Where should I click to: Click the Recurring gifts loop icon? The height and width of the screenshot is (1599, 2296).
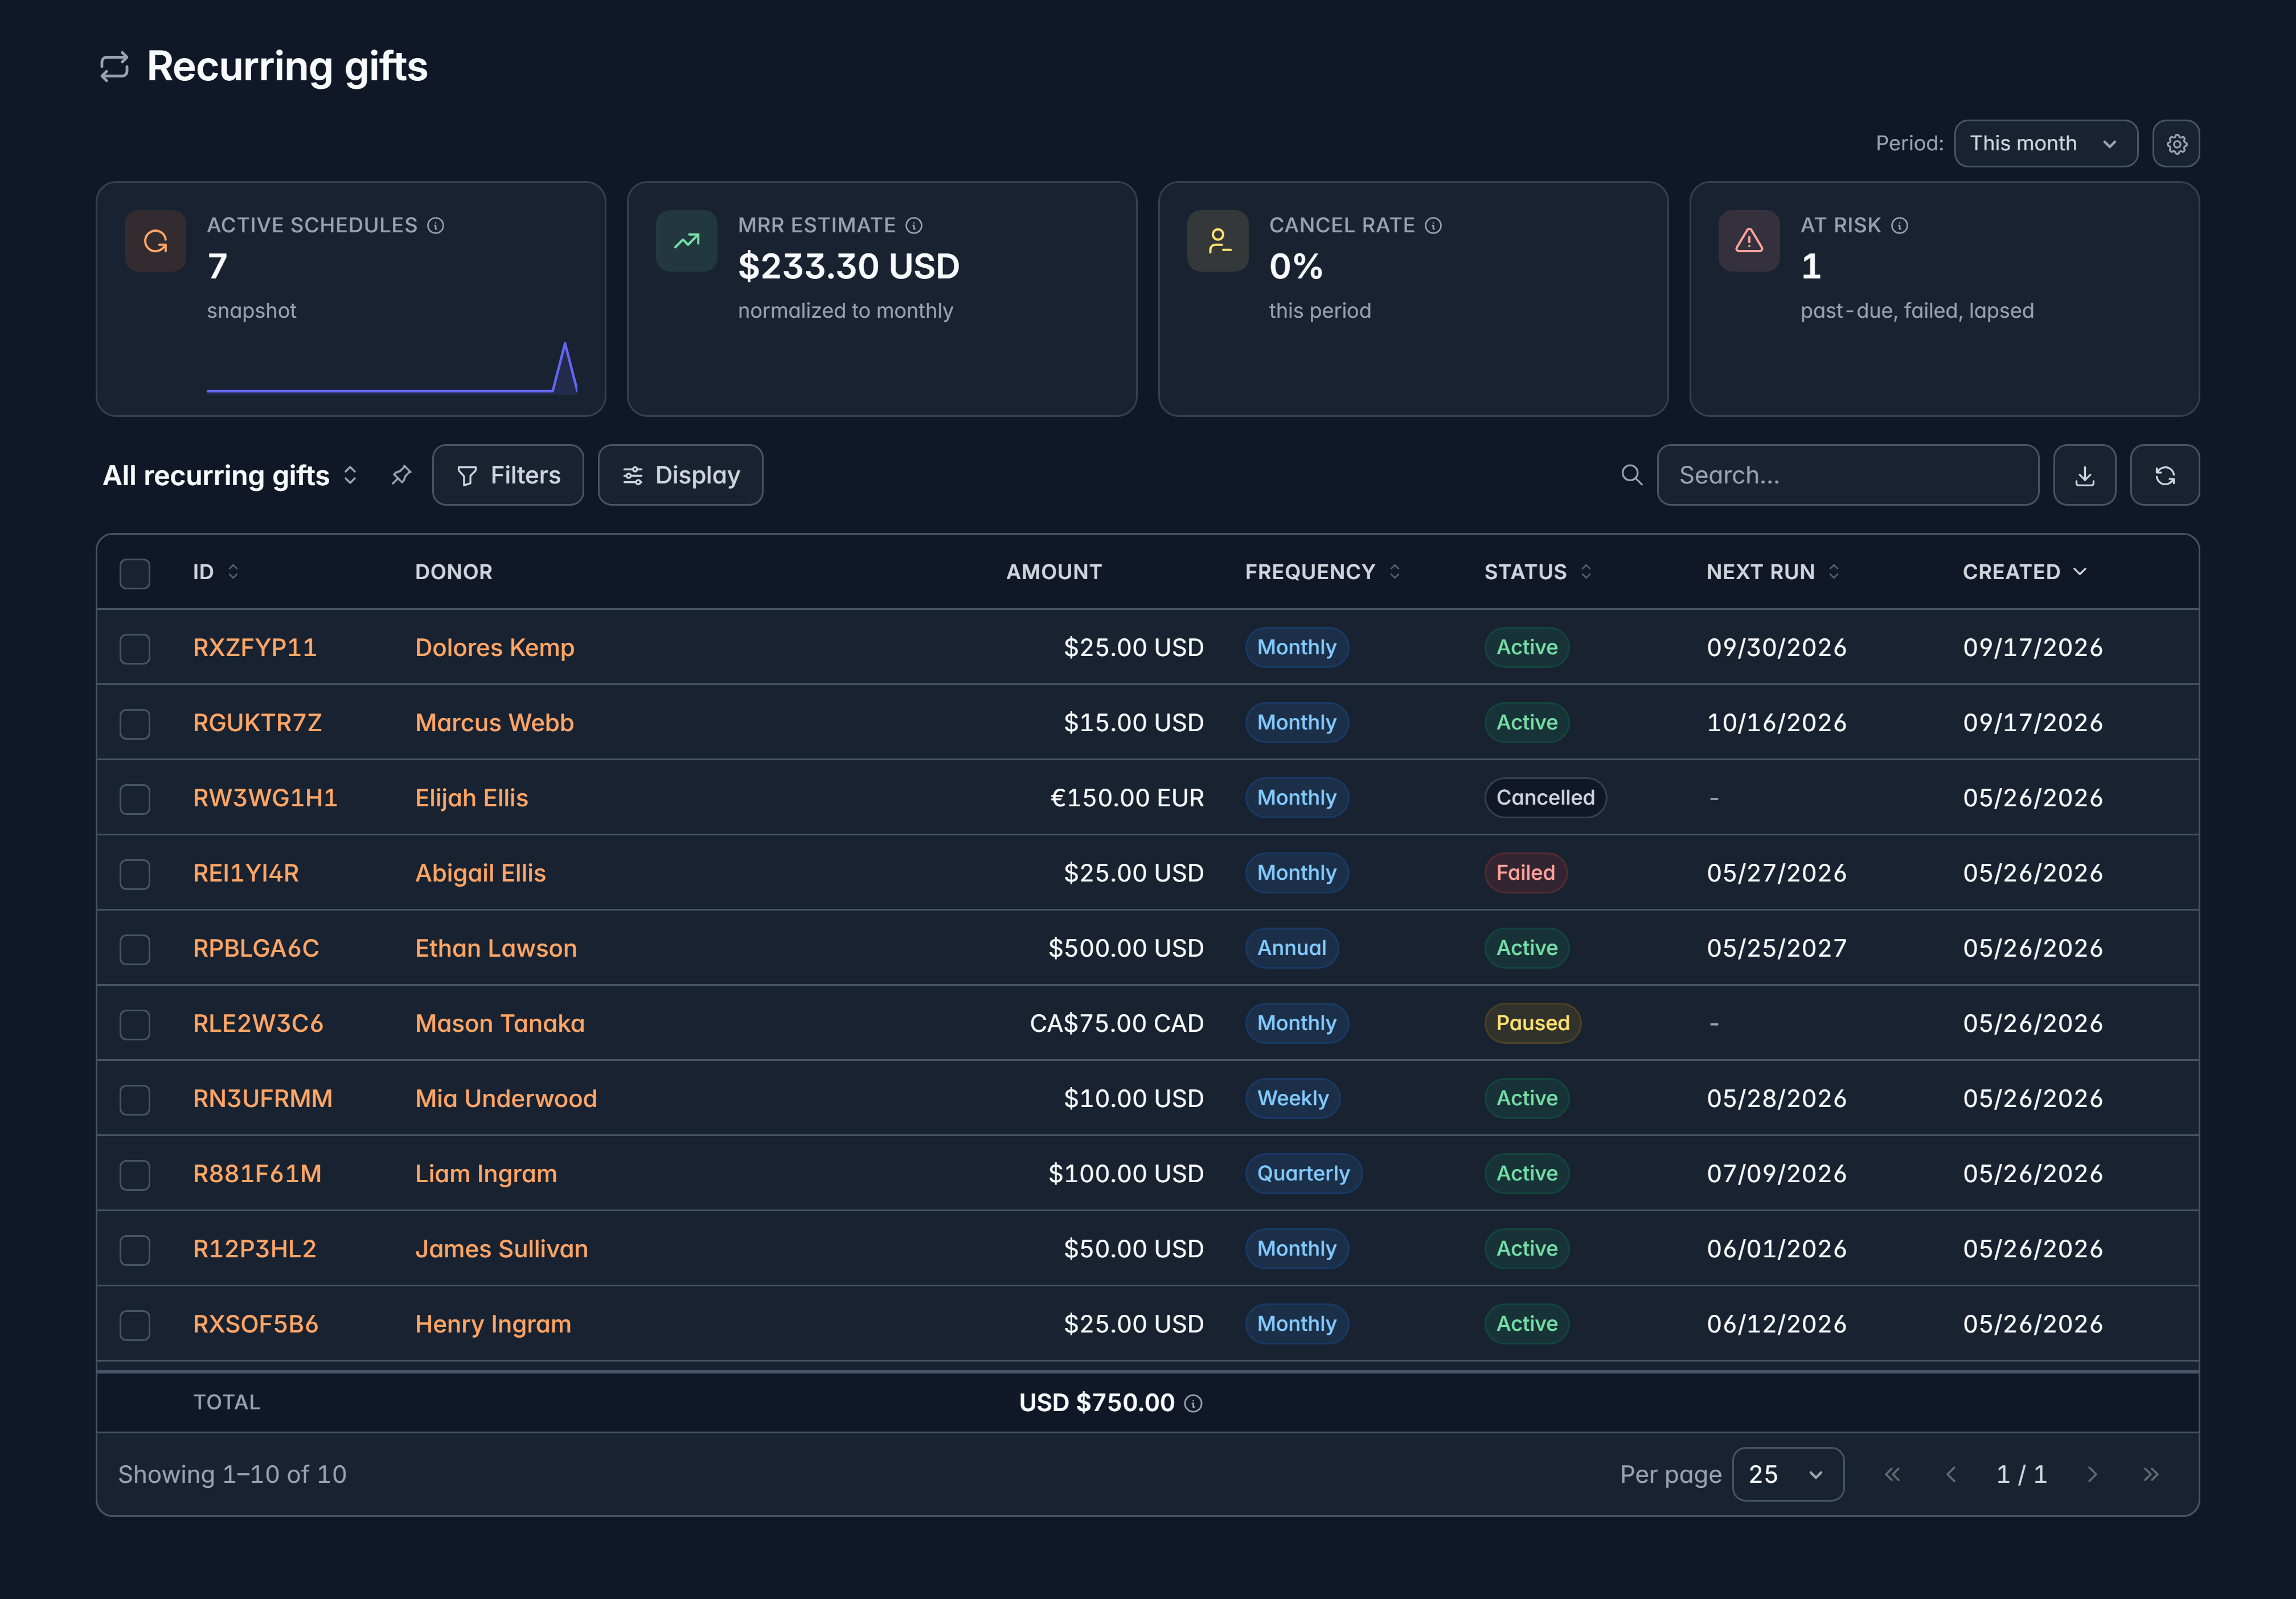(x=114, y=67)
